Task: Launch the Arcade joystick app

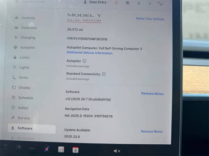Action: pos(47,149)
